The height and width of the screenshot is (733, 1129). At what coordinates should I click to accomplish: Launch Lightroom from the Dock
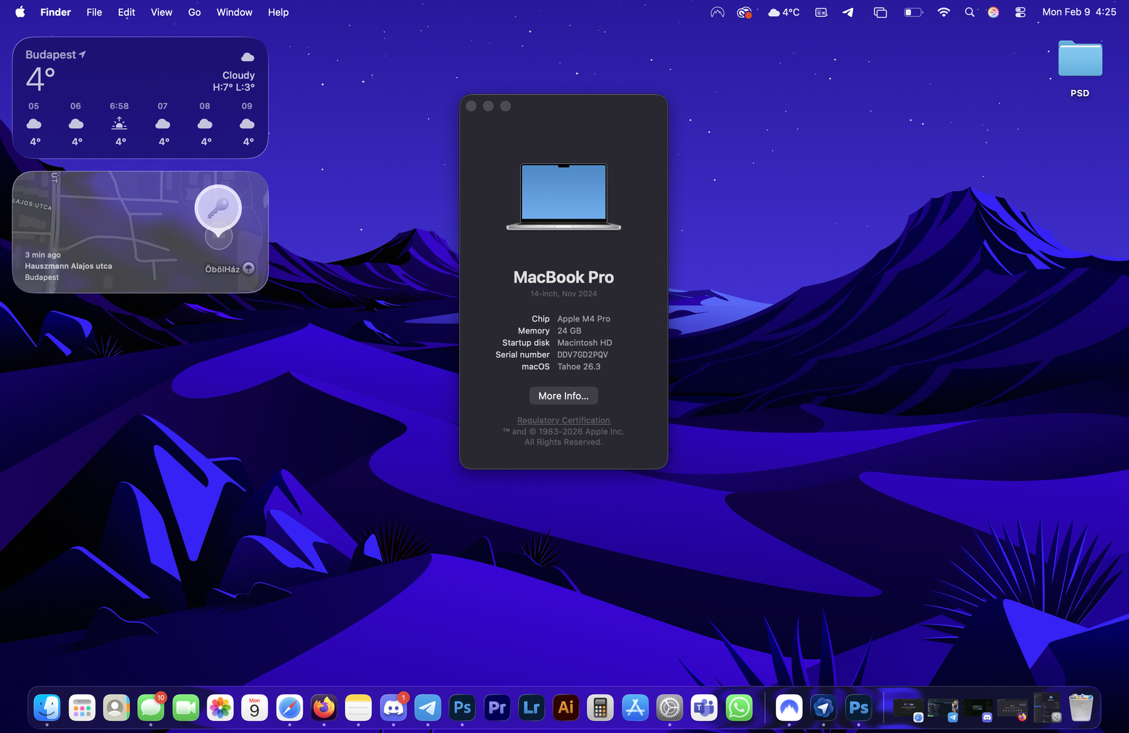coord(532,708)
